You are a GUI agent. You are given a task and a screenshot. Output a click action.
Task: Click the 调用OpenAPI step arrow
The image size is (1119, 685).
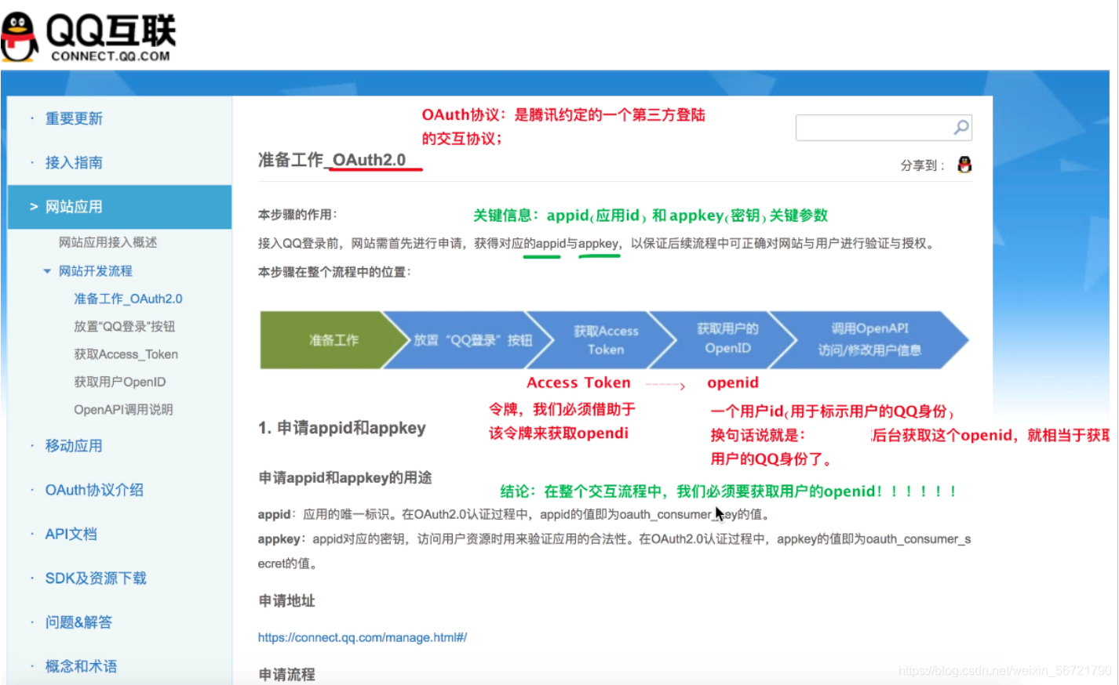(x=869, y=340)
